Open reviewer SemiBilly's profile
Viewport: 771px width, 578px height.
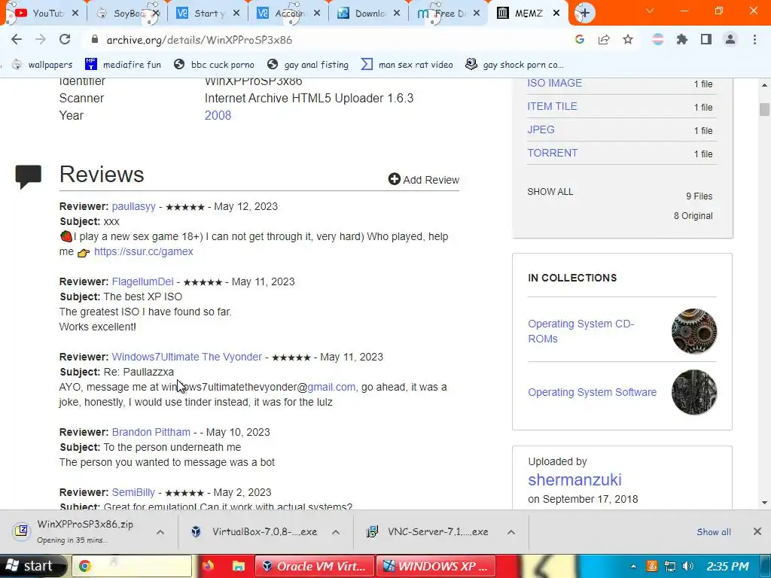click(x=133, y=492)
